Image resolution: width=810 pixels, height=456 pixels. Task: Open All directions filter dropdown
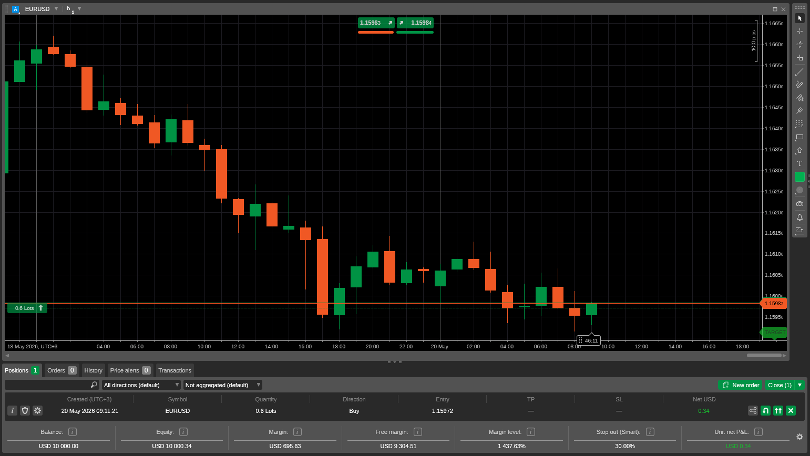coord(141,385)
